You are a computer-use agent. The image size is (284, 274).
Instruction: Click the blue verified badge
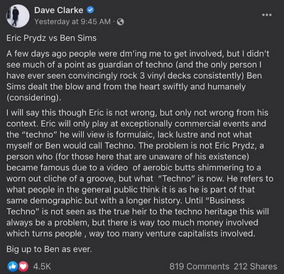(x=90, y=10)
